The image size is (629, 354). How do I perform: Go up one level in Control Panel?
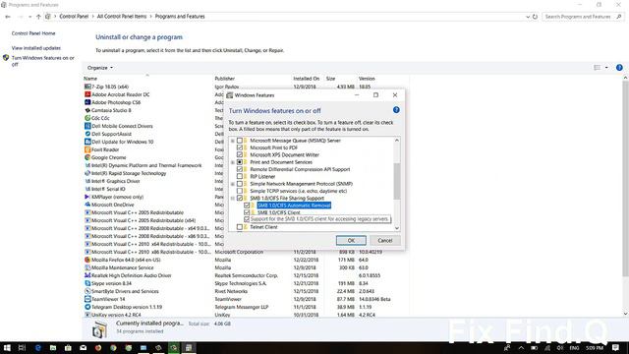coord(38,17)
